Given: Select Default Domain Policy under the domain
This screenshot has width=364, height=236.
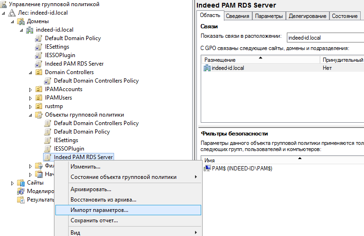Looking at the screenshot, I should 72,38.
